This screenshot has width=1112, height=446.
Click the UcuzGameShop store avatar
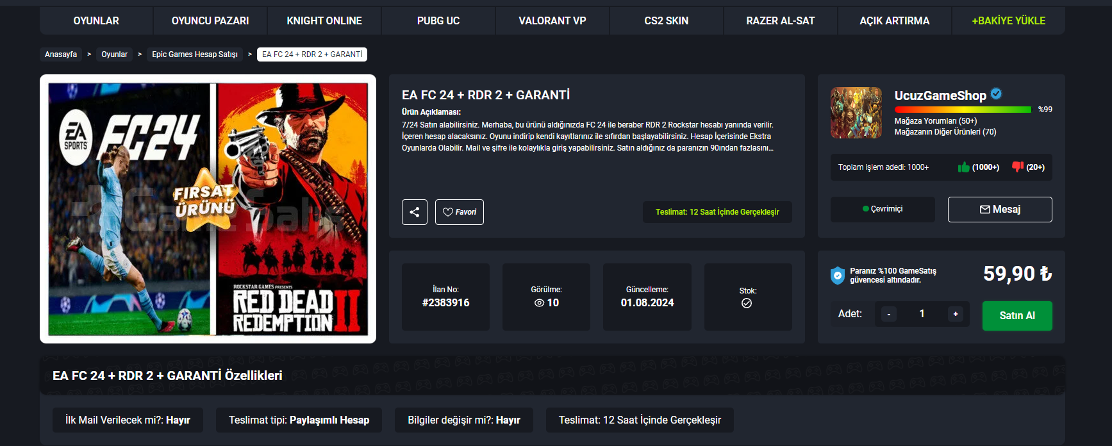(x=856, y=113)
